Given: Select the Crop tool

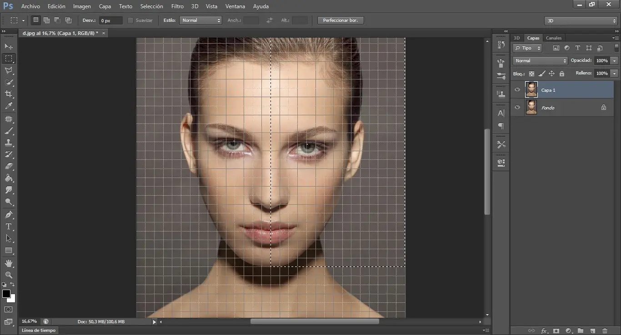Looking at the screenshot, I should tap(9, 94).
